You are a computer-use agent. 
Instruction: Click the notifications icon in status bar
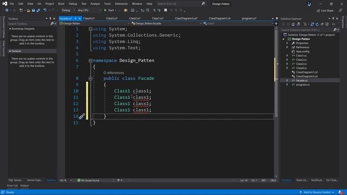click(340, 192)
